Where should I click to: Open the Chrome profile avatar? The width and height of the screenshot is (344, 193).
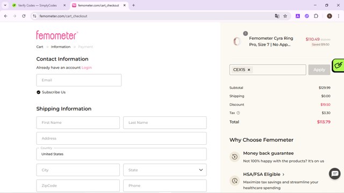click(x=329, y=16)
